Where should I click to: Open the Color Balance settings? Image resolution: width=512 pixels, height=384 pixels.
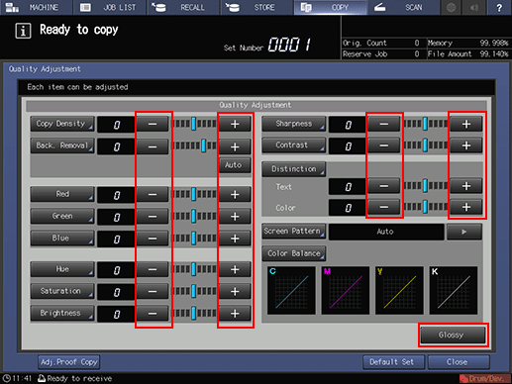293,253
